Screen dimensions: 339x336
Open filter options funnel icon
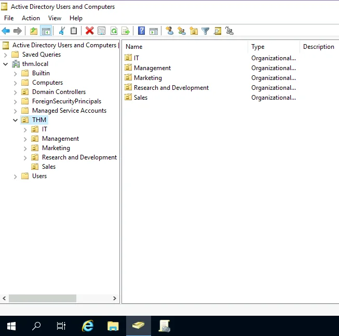pos(206,31)
